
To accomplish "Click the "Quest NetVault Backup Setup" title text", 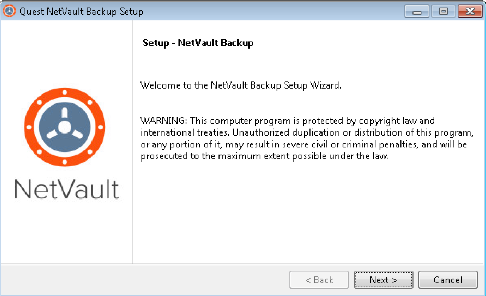I will point(81,11).
